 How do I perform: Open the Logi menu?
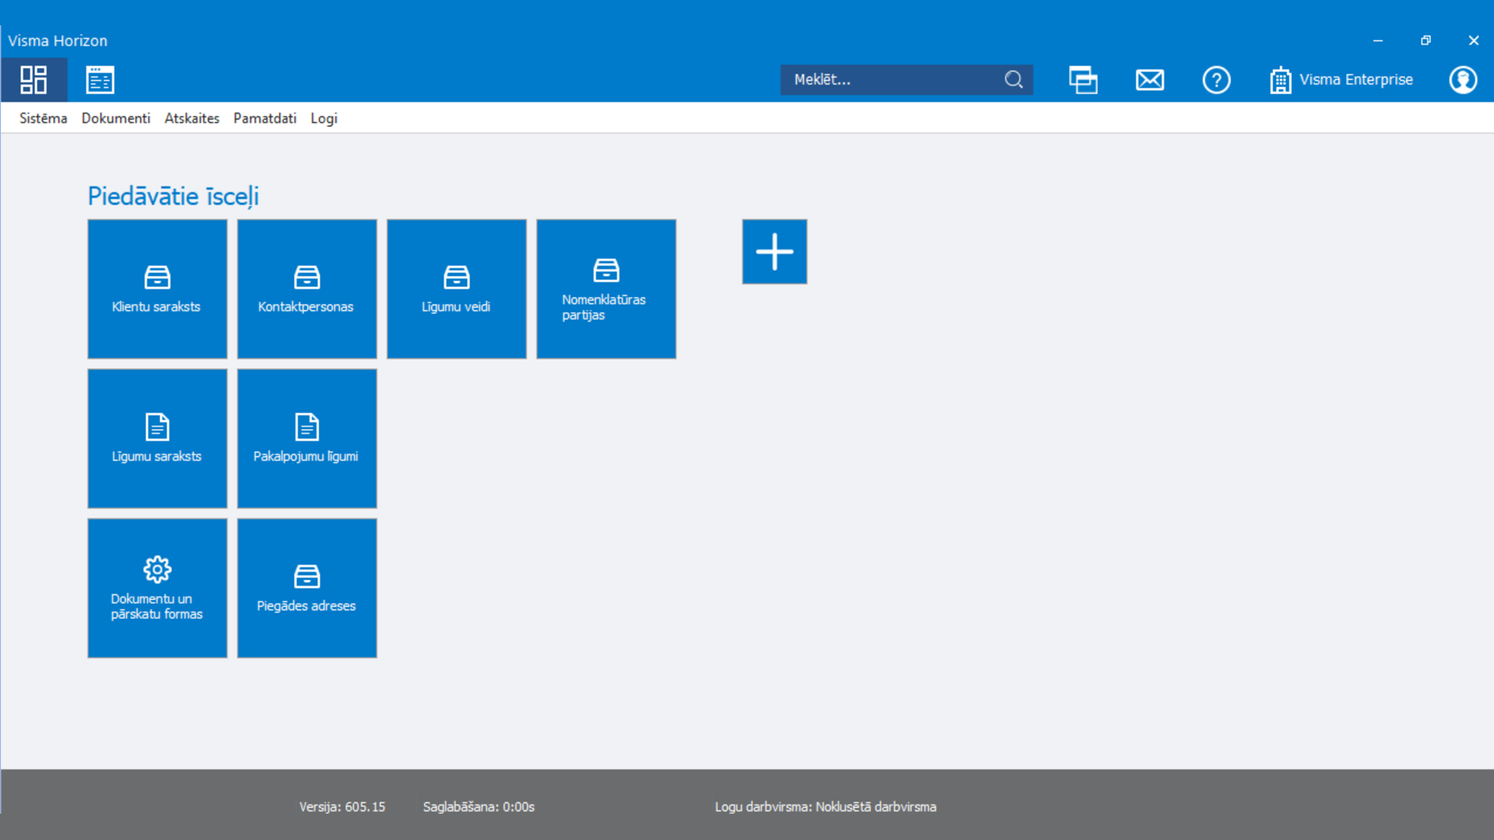[x=324, y=118]
